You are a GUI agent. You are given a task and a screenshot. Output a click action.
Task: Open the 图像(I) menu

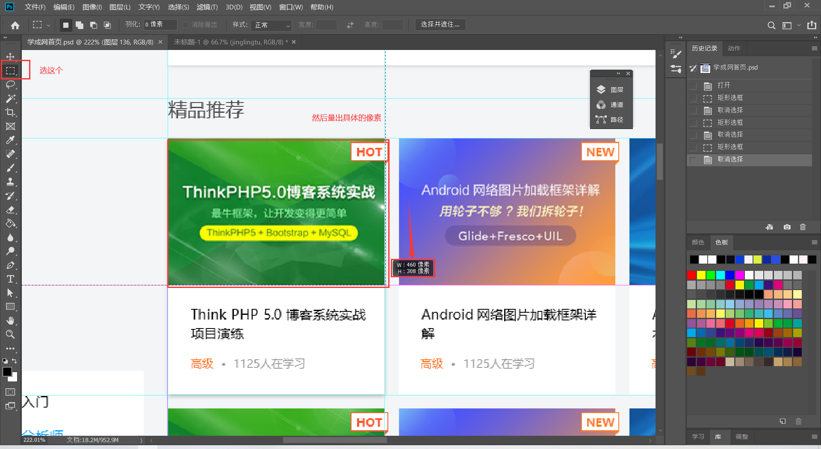(92, 7)
